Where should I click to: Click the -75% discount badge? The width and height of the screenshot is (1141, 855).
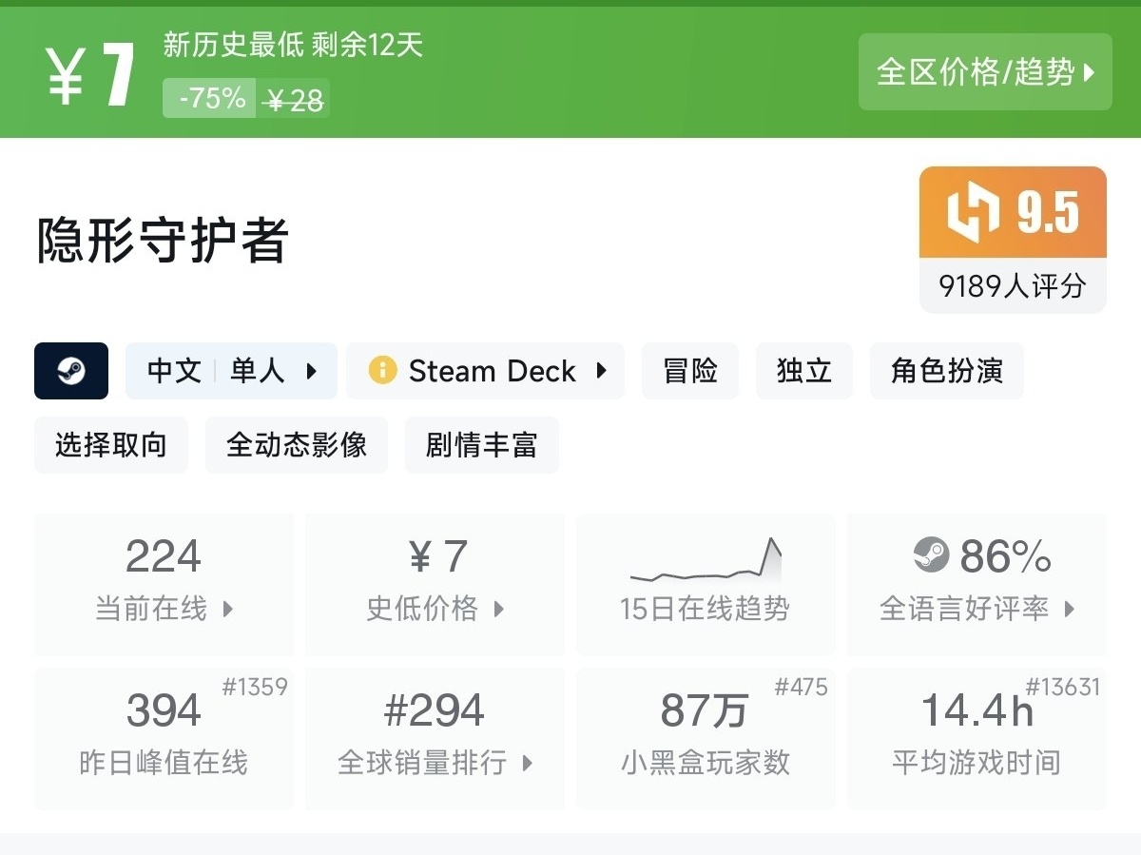click(x=210, y=98)
